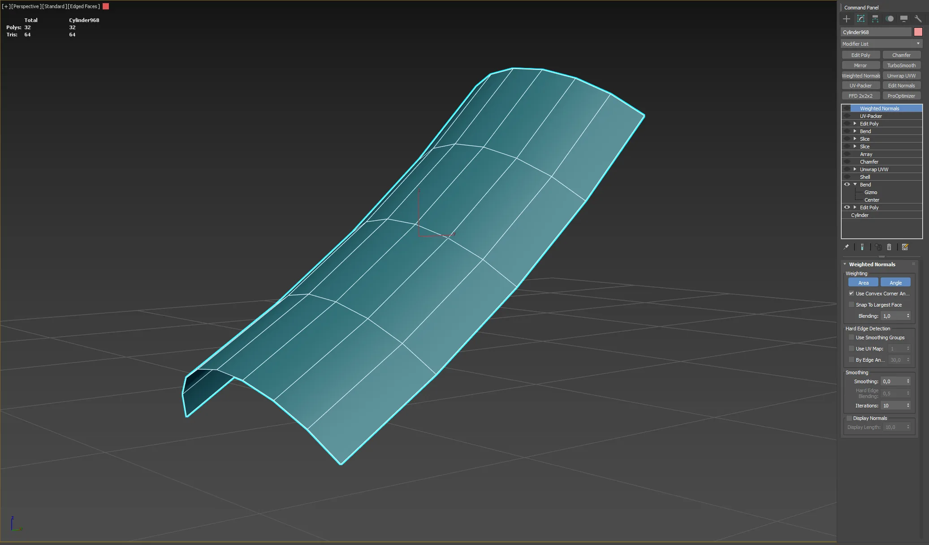Enable the Snap To Largest Face checkbox

[851, 305]
